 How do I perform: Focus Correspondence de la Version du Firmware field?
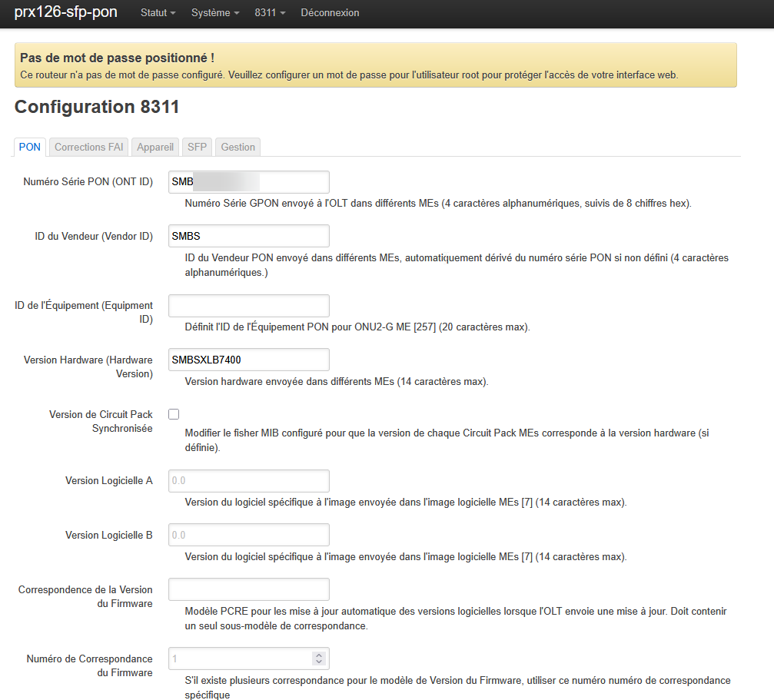[x=248, y=589]
